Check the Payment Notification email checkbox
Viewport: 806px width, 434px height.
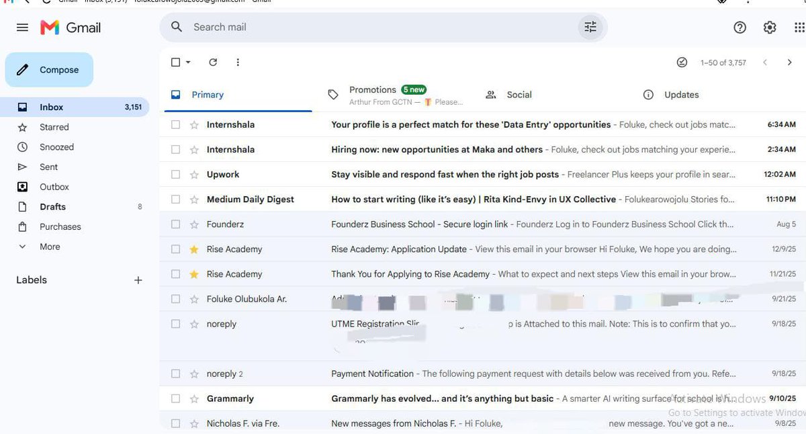point(175,374)
